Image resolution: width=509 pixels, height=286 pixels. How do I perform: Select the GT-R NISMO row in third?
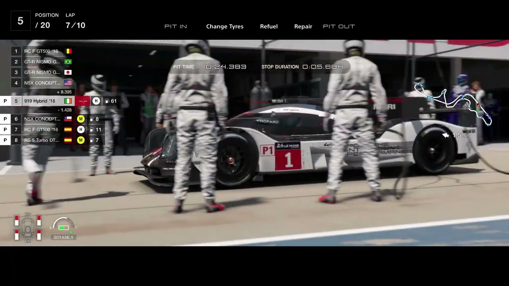43,72
